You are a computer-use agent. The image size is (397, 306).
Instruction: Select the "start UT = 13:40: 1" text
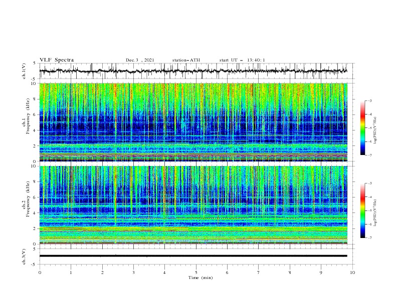point(242,60)
